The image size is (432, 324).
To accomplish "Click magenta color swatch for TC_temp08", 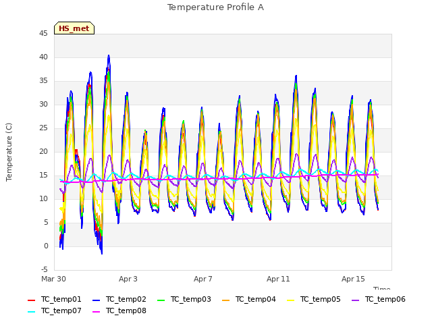I will tap(96, 312).
